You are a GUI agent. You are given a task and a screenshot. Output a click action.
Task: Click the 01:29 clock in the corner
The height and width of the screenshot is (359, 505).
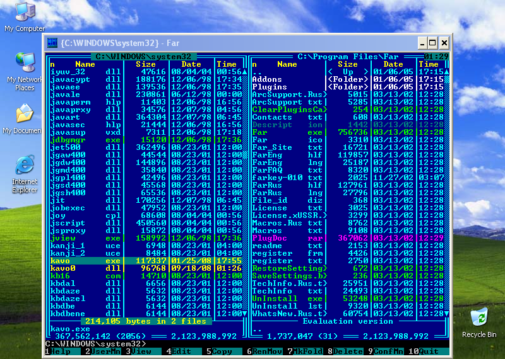(436, 57)
